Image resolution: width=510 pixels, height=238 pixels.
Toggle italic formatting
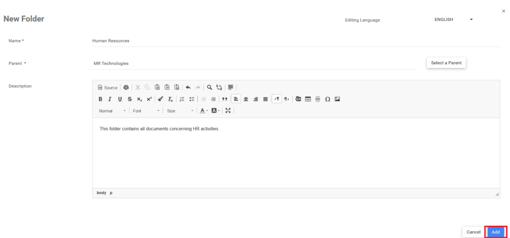coord(110,99)
